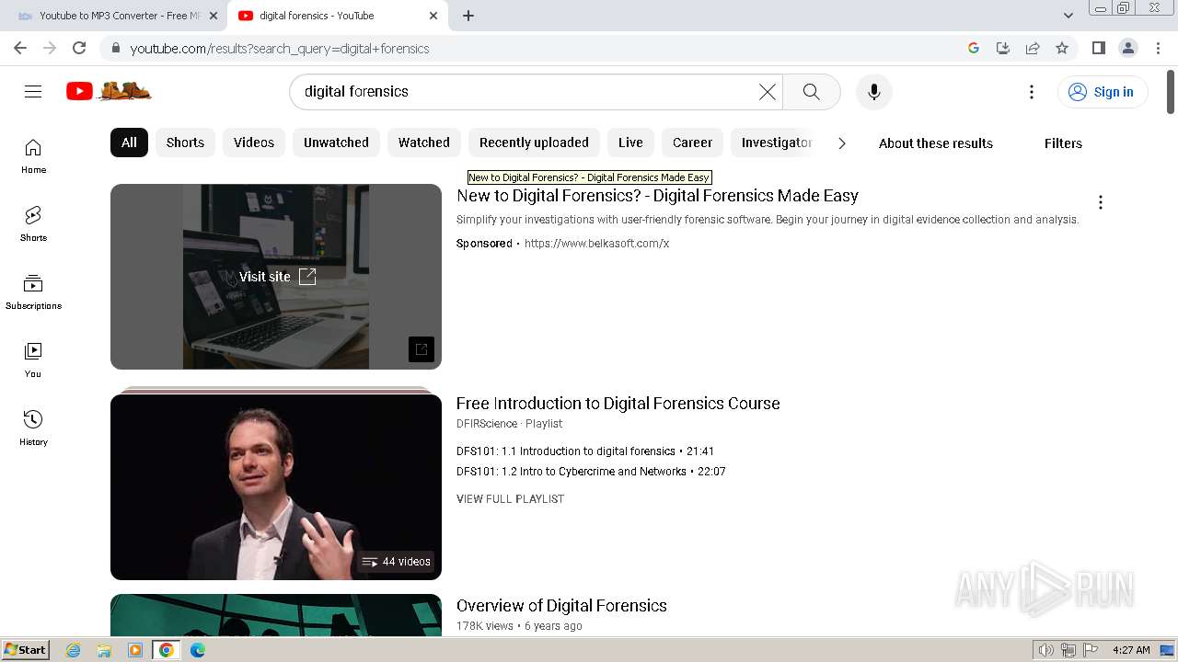Click Visit site on ad thumbnail
This screenshot has width=1178, height=662.
click(x=276, y=277)
